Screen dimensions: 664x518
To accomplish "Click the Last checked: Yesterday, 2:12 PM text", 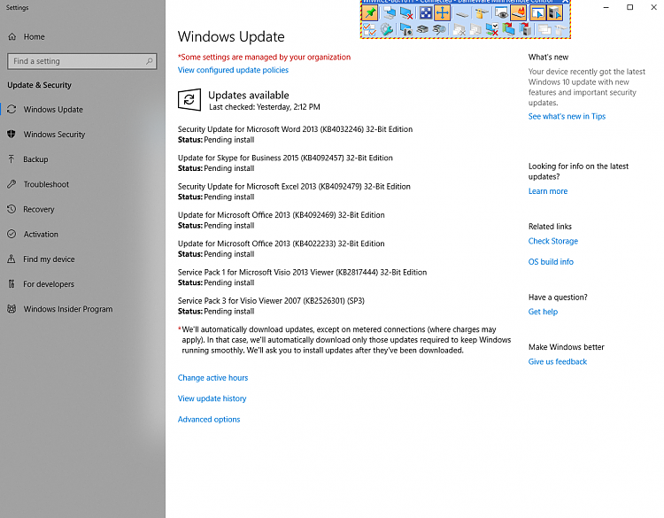I will pyautogui.click(x=265, y=107).
